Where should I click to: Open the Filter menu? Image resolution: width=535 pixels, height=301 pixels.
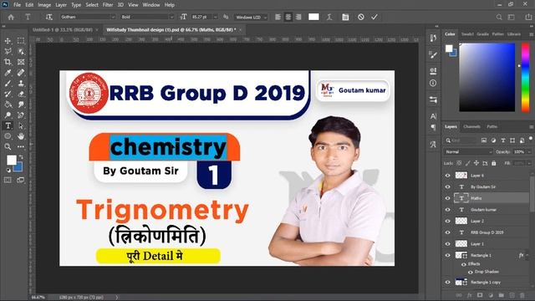[x=108, y=5]
